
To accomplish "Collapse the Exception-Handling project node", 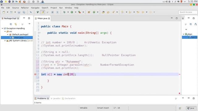I will [2, 28].
